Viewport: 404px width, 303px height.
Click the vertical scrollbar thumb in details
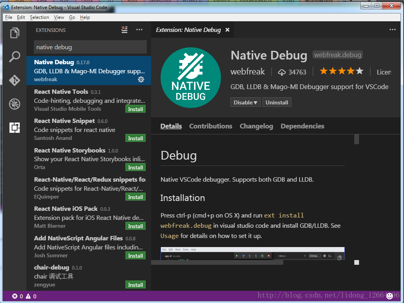[x=357, y=139]
